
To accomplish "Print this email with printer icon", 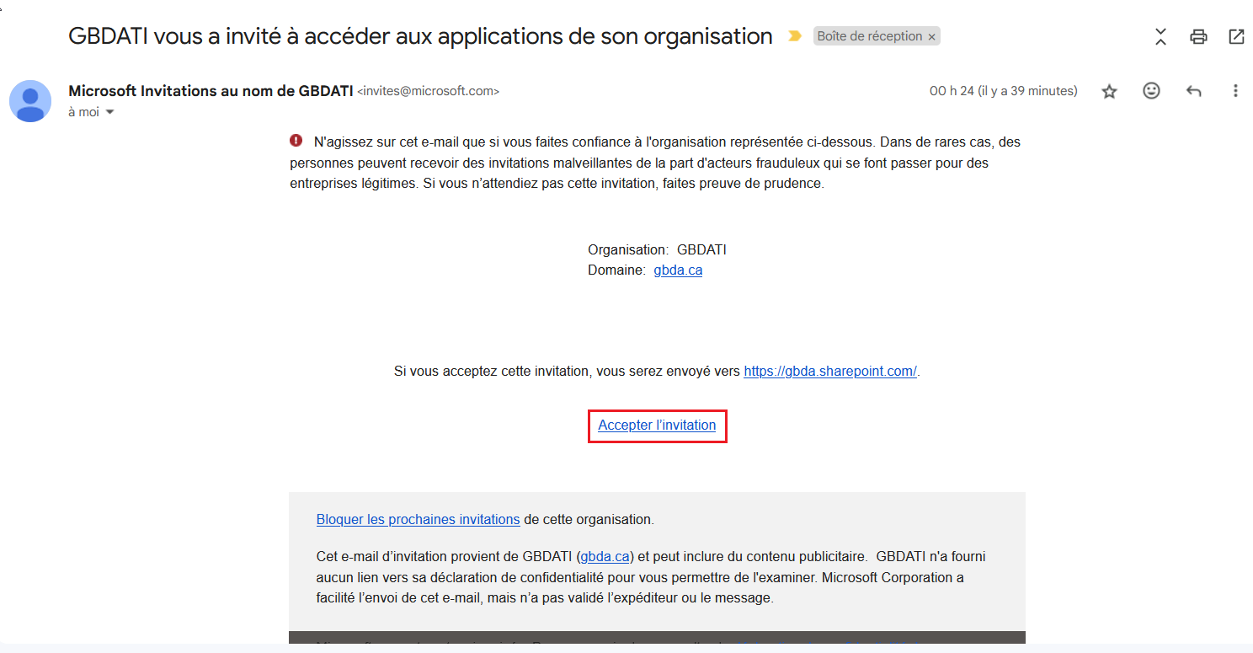I will pyautogui.click(x=1198, y=36).
